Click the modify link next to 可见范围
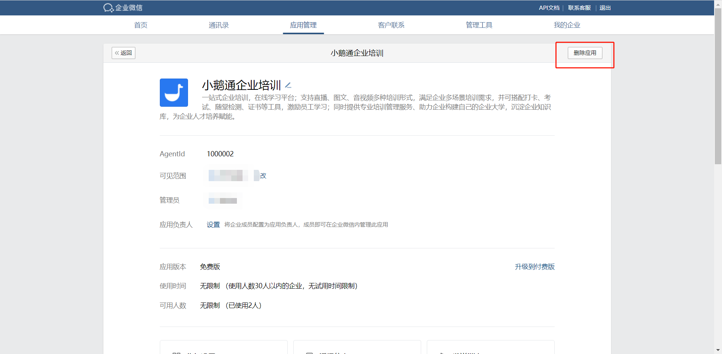722x354 pixels. [263, 176]
